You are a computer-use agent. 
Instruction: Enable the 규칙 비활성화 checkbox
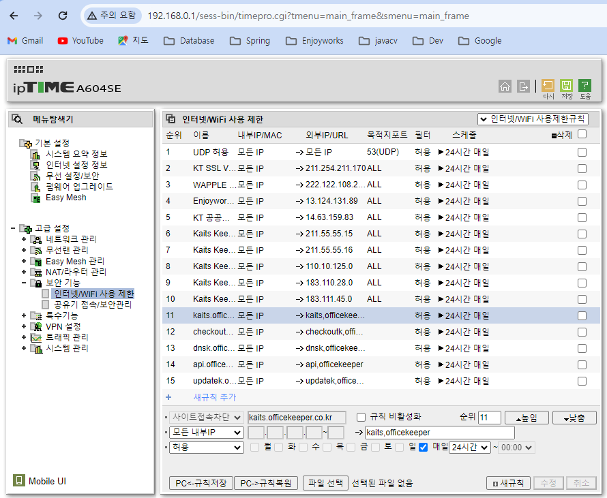361,417
